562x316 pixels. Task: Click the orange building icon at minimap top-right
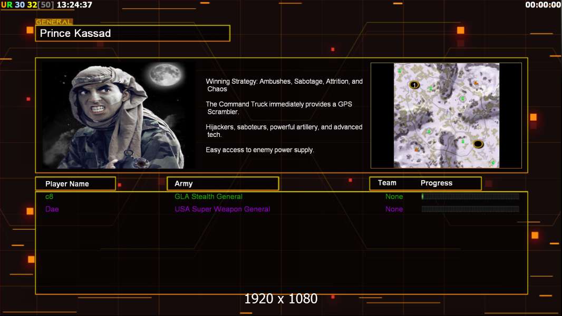(x=476, y=83)
